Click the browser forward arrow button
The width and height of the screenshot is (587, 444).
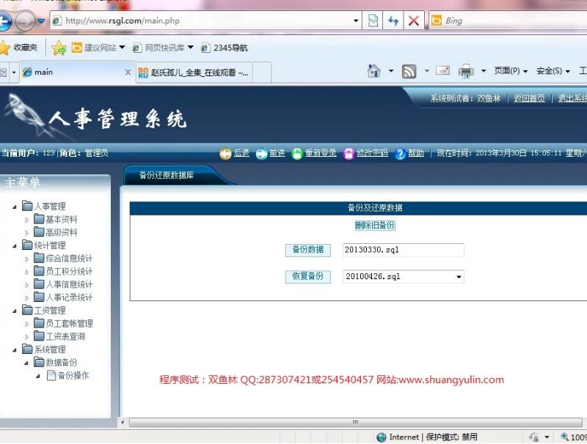[25, 21]
